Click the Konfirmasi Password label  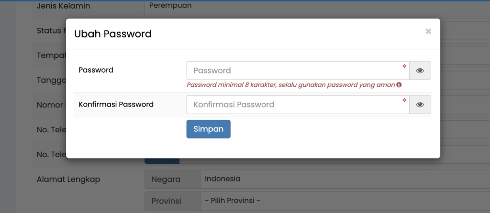click(116, 104)
